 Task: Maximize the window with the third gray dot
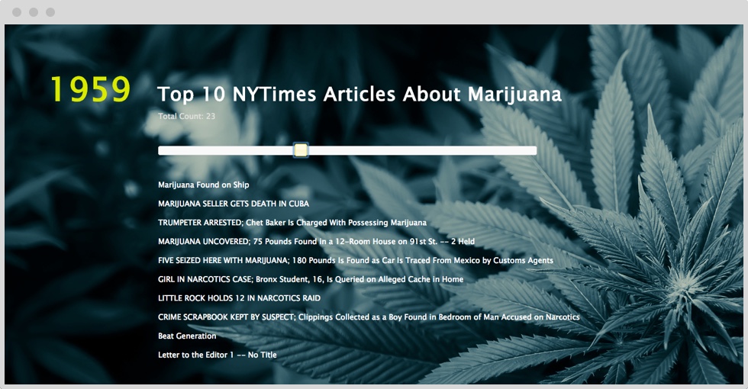click(50, 12)
